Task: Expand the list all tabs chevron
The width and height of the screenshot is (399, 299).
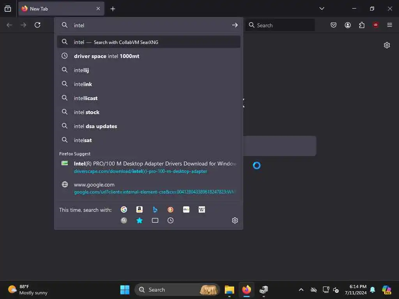Action: point(321,9)
